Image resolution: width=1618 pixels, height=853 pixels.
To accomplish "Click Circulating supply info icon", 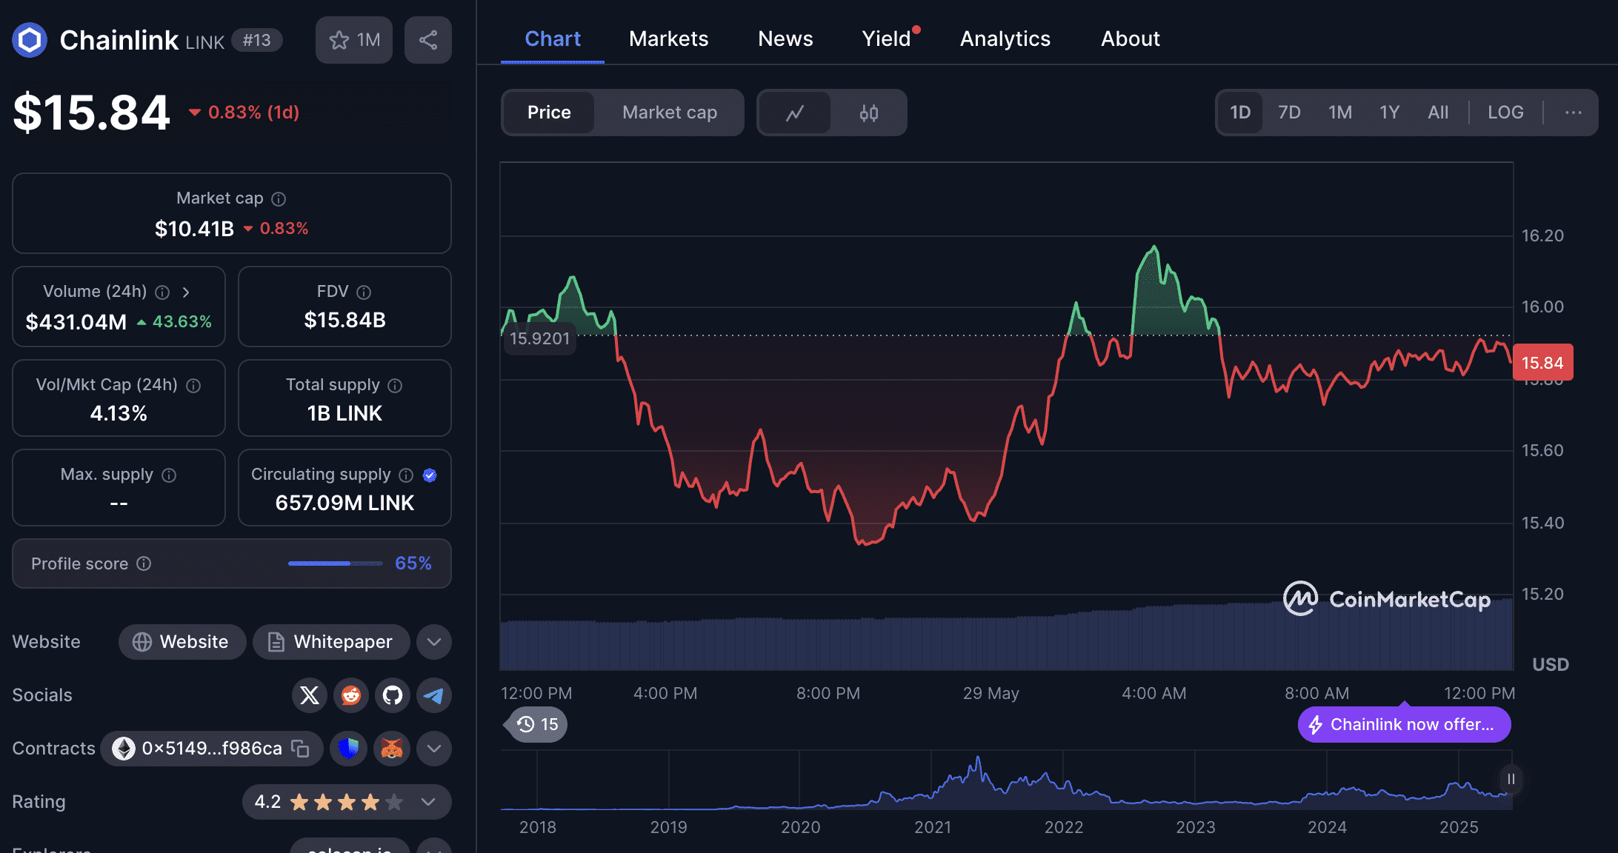I will click(406, 475).
